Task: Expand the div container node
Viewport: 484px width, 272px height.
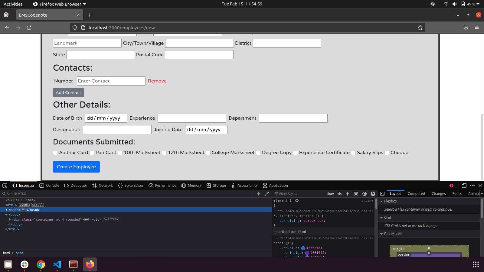Action: click(10, 219)
